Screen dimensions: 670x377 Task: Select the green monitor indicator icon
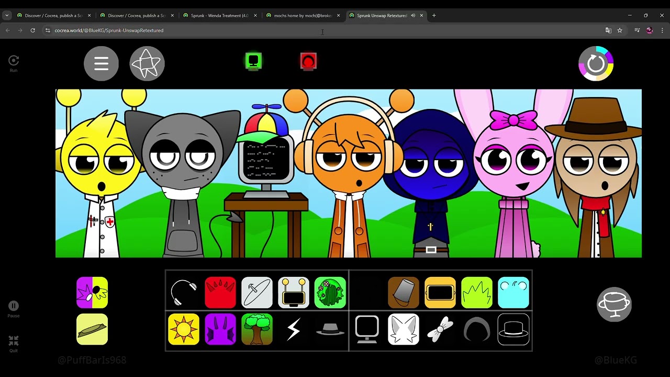[x=253, y=61]
